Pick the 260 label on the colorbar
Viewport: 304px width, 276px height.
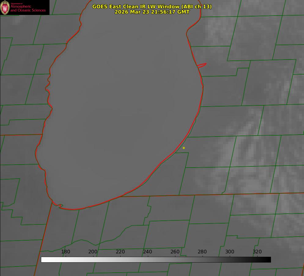pyautogui.click(x=175, y=252)
